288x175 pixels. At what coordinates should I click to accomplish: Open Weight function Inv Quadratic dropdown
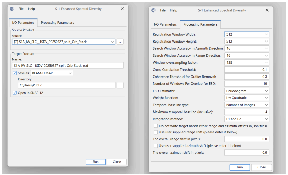(247, 98)
